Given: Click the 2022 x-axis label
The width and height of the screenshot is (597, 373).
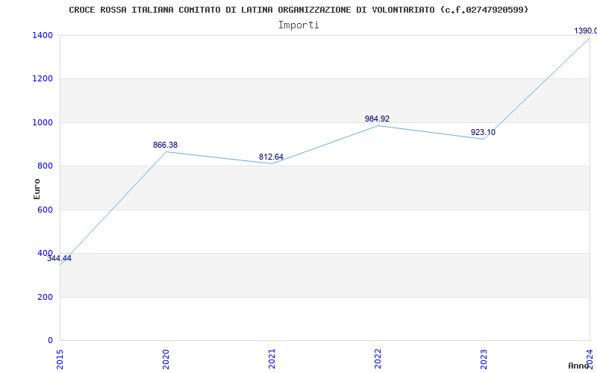Looking at the screenshot, I should [x=378, y=359].
